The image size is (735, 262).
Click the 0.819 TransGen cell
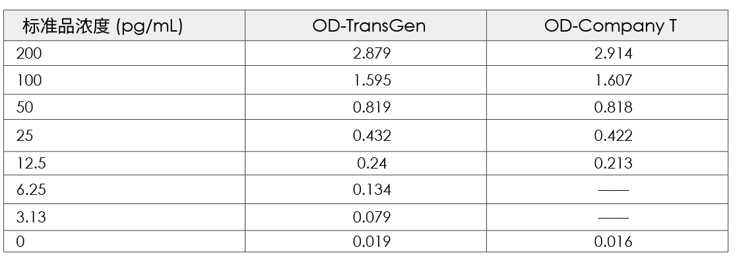(x=366, y=107)
